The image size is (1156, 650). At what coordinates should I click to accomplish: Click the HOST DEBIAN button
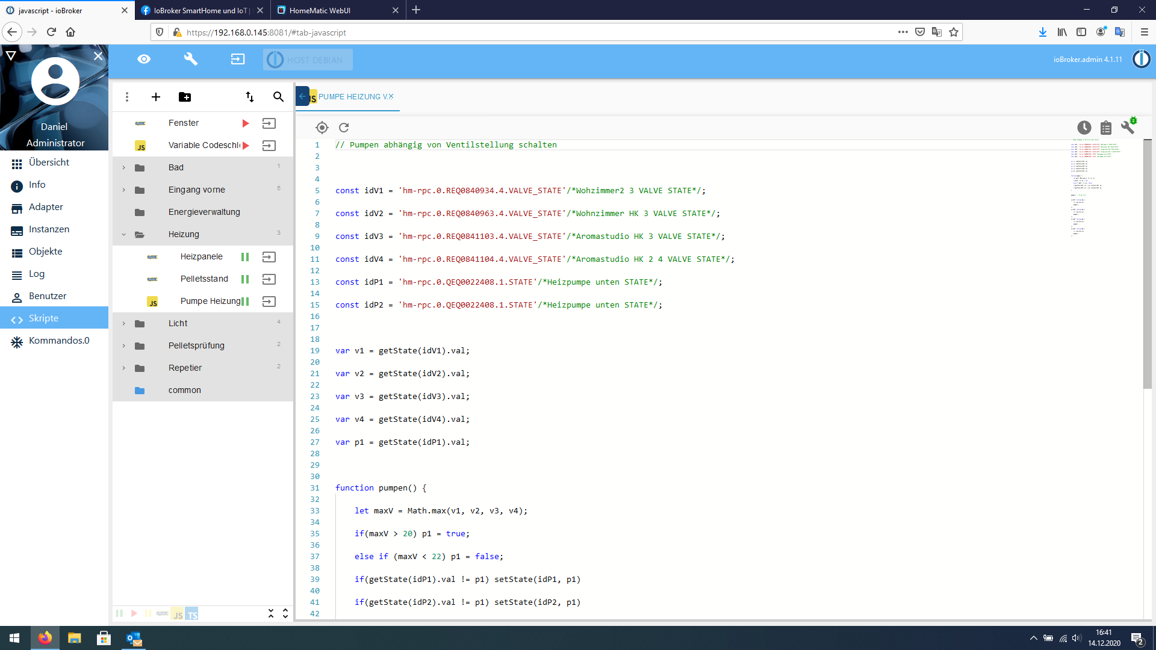pyautogui.click(x=308, y=60)
